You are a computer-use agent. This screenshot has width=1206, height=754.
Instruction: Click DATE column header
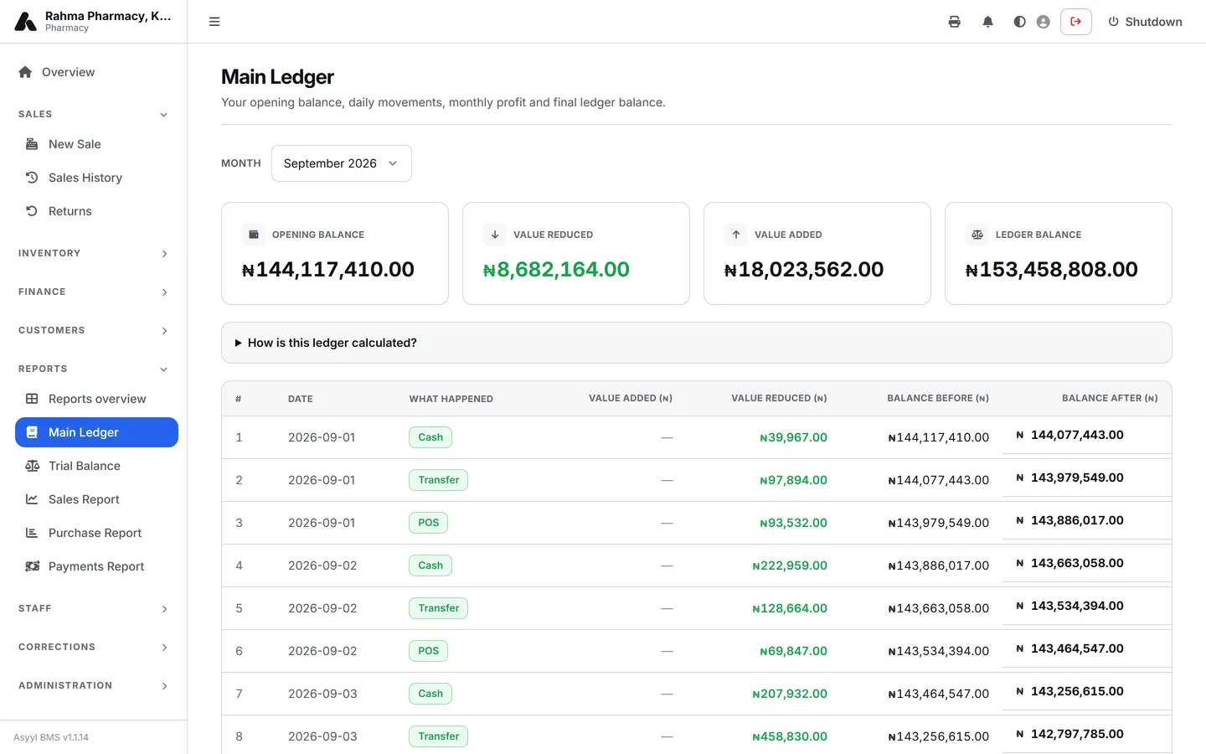pyautogui.click(x=301, y=399)
